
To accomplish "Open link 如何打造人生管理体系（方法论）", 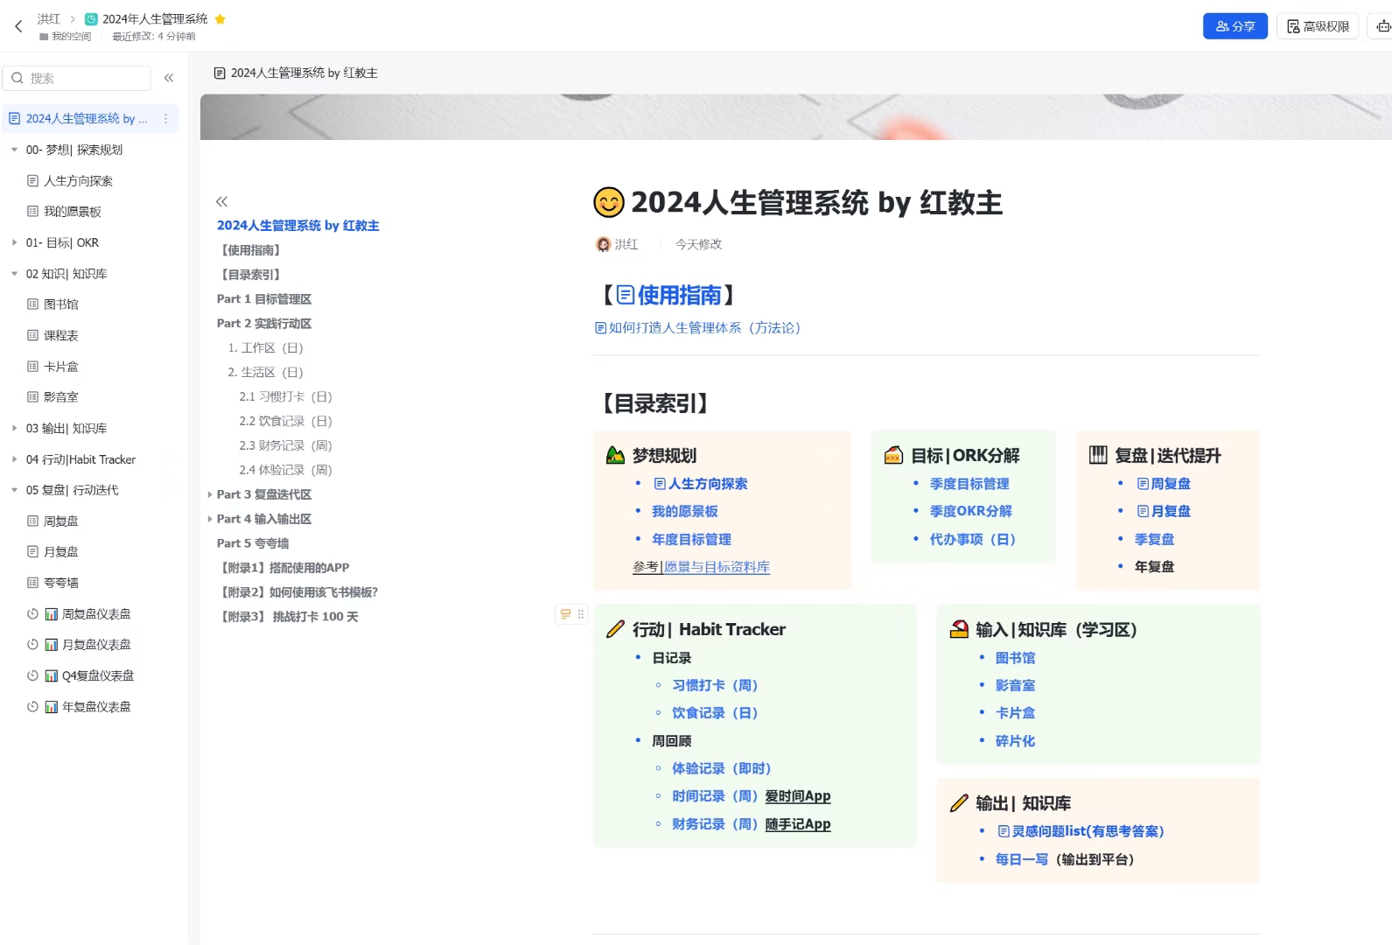I will 703,328.
